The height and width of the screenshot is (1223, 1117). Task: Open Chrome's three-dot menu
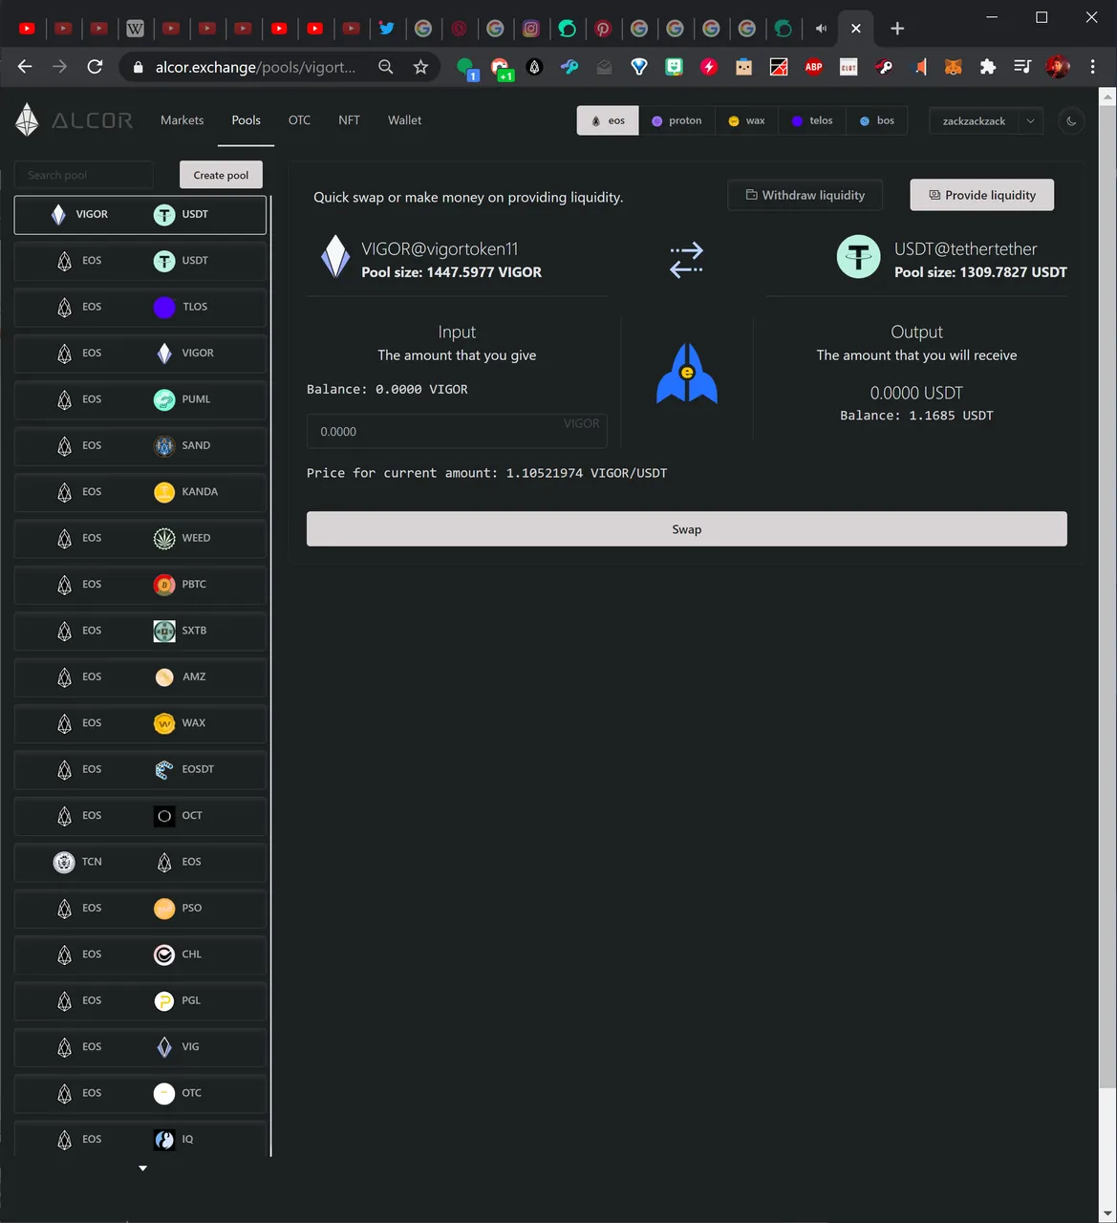click(x=1093, y=67)
